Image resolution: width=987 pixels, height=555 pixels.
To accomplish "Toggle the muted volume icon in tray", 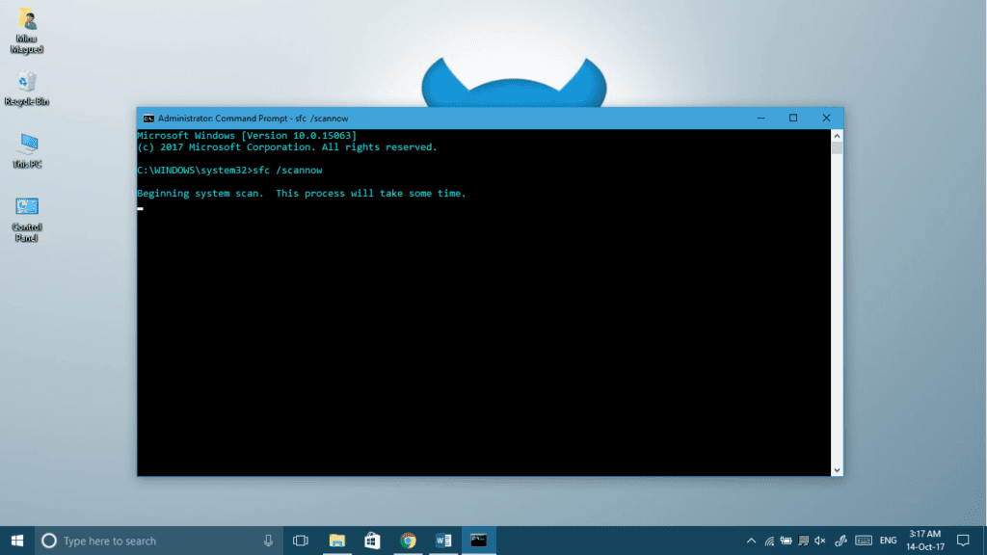I will point(820,541).
